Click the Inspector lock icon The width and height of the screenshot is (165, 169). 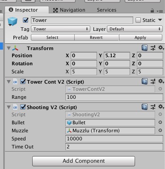click(152, 11)
